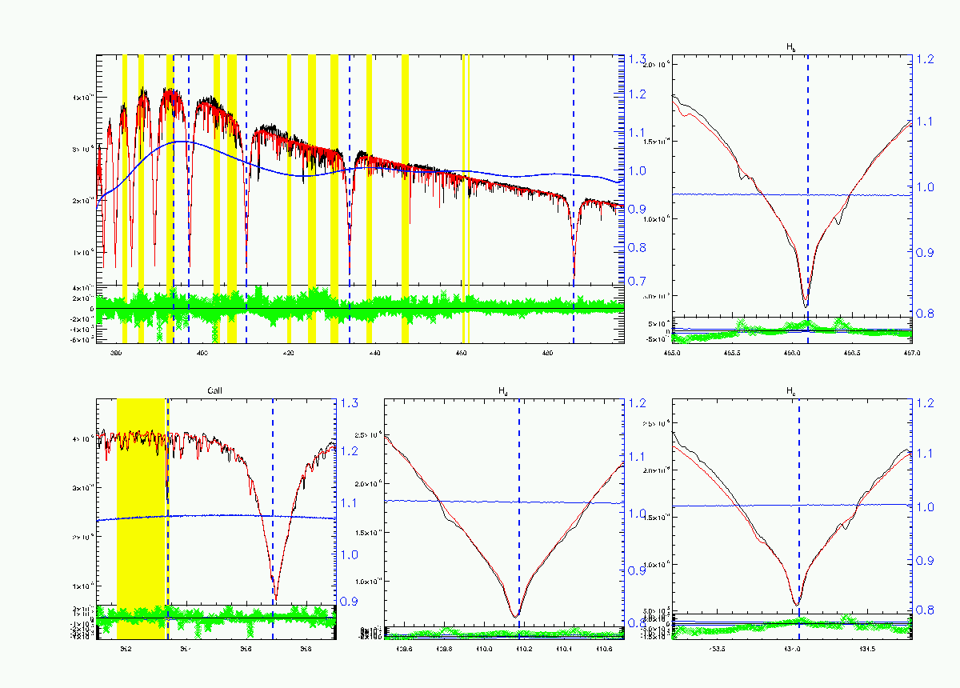The image size is (960, 688).
Task: Click the 410.2 tick label under Hd panel
Action: click(x=524, y=650)
